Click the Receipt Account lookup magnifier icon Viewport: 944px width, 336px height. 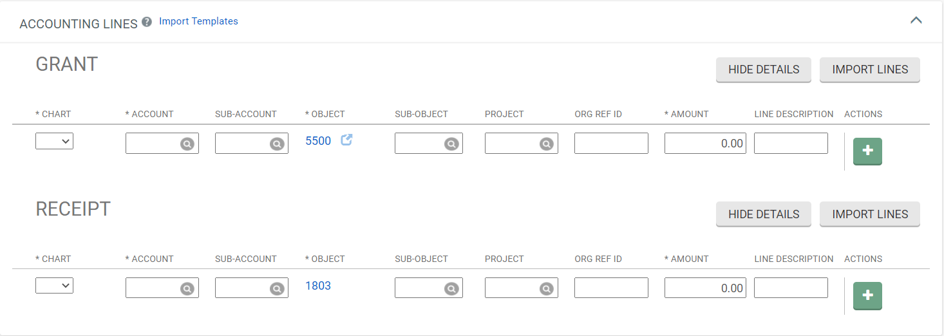point(187,289)
